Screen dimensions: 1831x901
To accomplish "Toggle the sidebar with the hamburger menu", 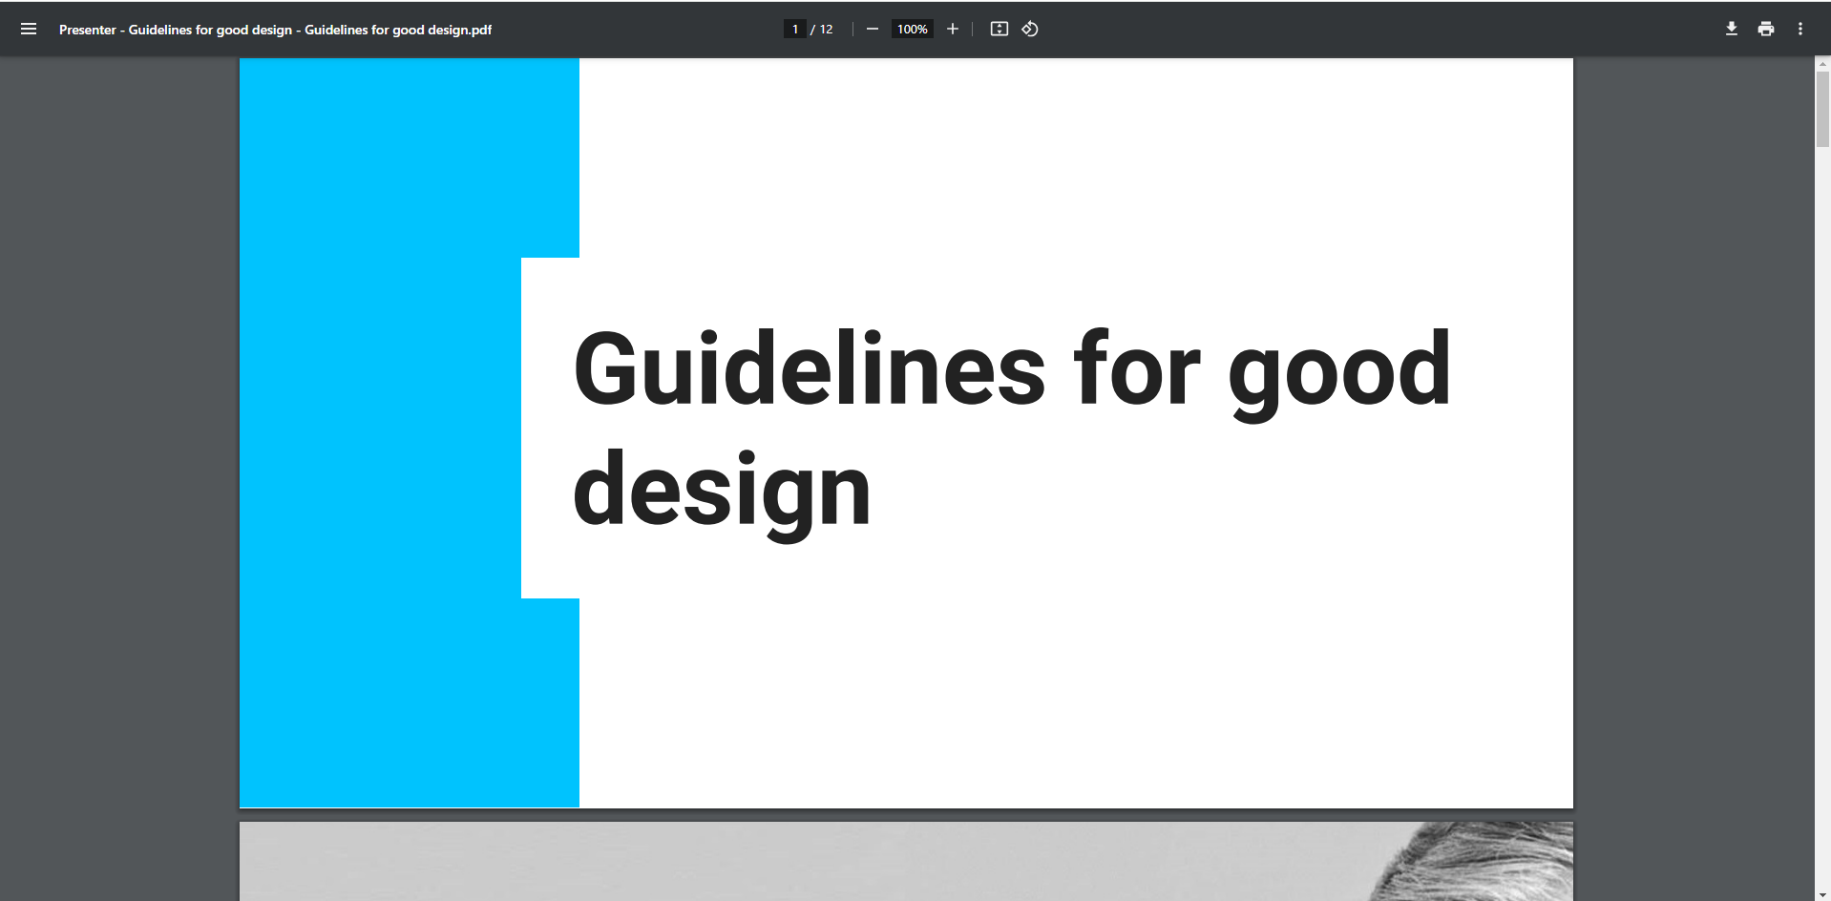I will pyautogui.click(x=29, y=29).
